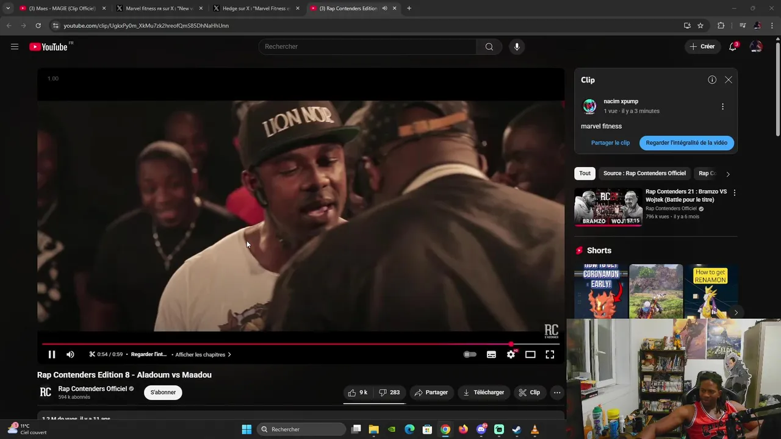This screenshot has width=781, height=439.
Task: Open the Rap Contenders Officiel channel name
Action: 93,389
